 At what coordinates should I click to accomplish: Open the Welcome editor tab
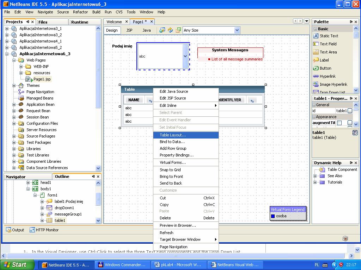coord(114,22)
